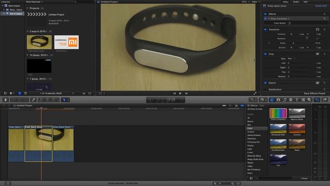Switch to the Video inspector tab
Viewport: 330px width, 186px height.
(x=286, y=2)
